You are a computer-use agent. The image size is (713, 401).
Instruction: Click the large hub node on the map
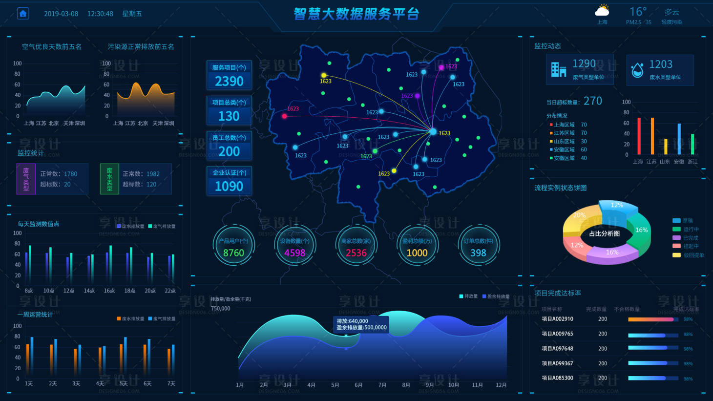433,131
